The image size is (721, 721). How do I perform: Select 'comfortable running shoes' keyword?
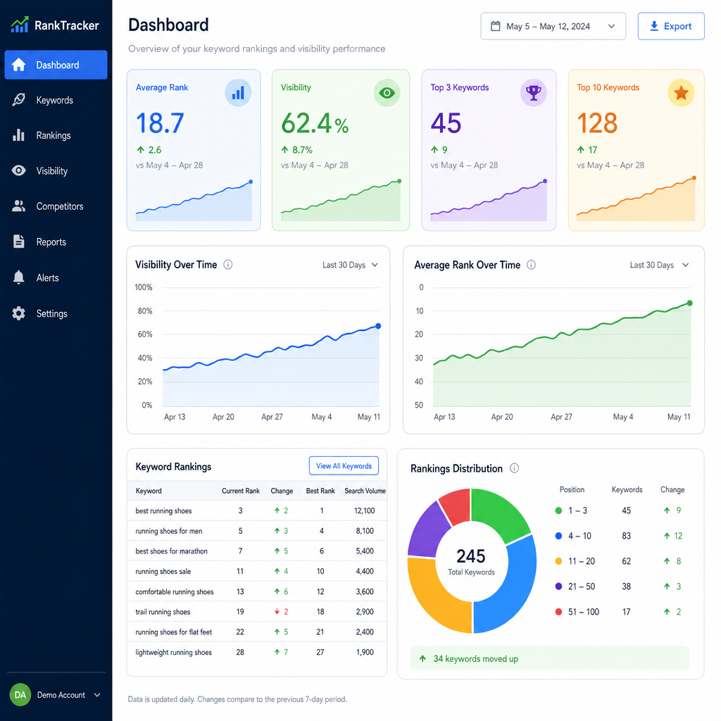point(256,591)
